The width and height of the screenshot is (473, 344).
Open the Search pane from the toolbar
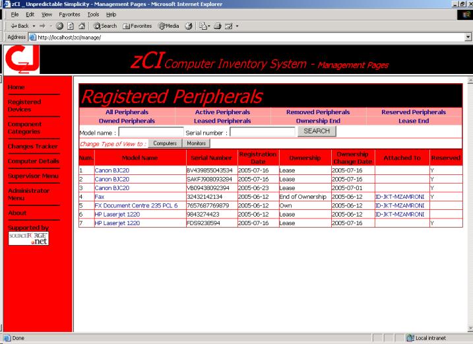click(105, 26)
